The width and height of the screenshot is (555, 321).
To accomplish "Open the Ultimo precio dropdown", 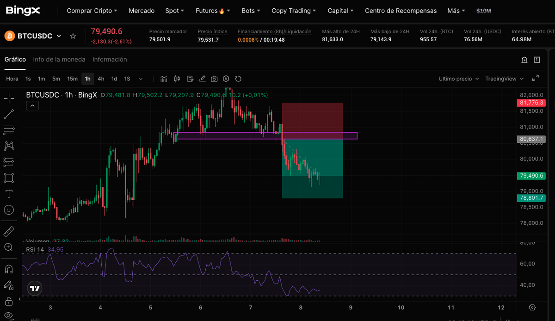I will click(x=459, y=79).
